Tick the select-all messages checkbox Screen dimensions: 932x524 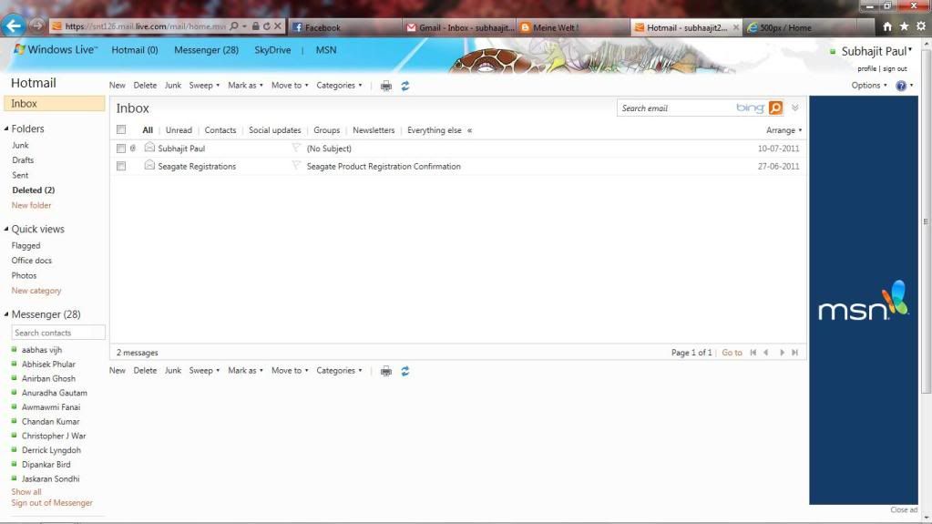[121, 130]
